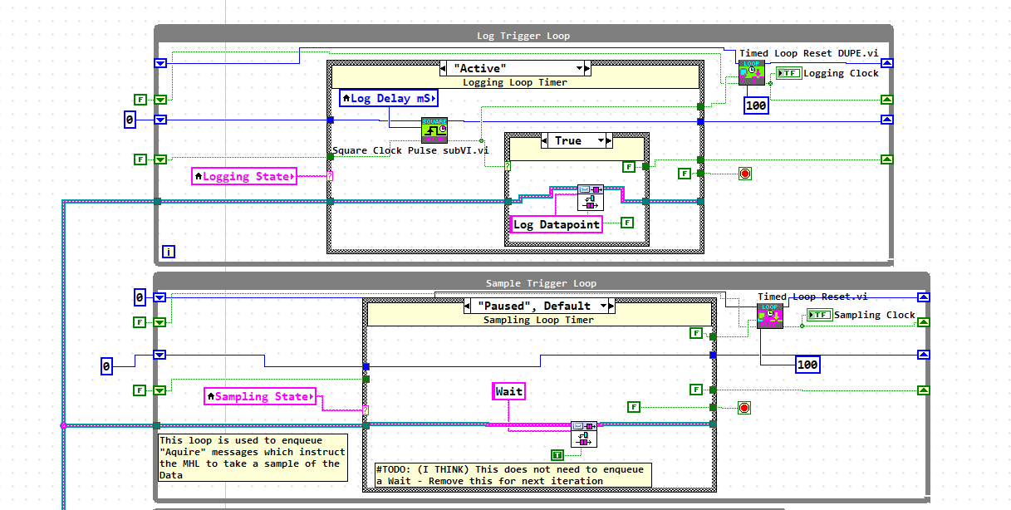Image resolution: width=1011 pixels, height=510 pixels.
Task: Click the Wait string constant
Action: coord(508,391)
